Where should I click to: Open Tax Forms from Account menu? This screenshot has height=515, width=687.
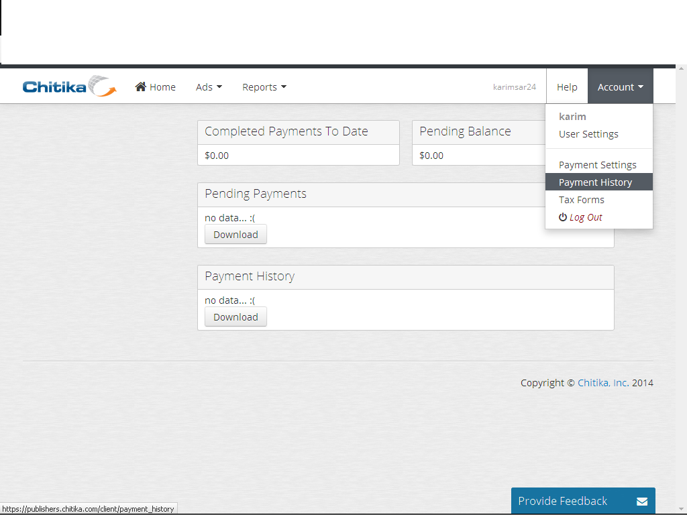(x=581, y=200)
